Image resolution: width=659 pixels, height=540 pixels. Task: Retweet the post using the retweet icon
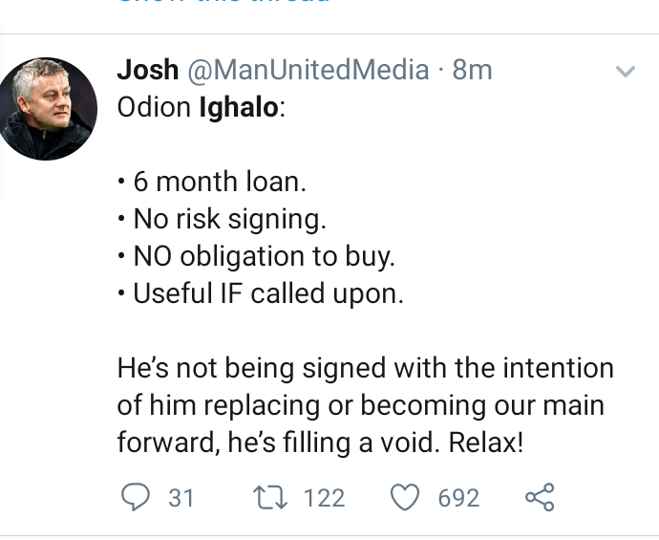[270, 497]
